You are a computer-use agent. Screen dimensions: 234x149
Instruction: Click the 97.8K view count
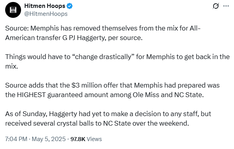click(x=78, y=139)
